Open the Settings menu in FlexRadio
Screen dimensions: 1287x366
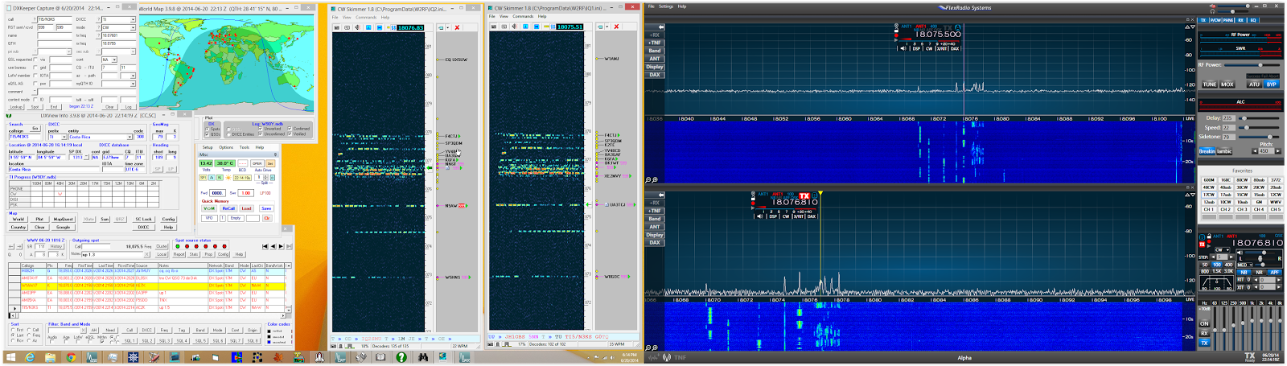click(x=666, y=6)
